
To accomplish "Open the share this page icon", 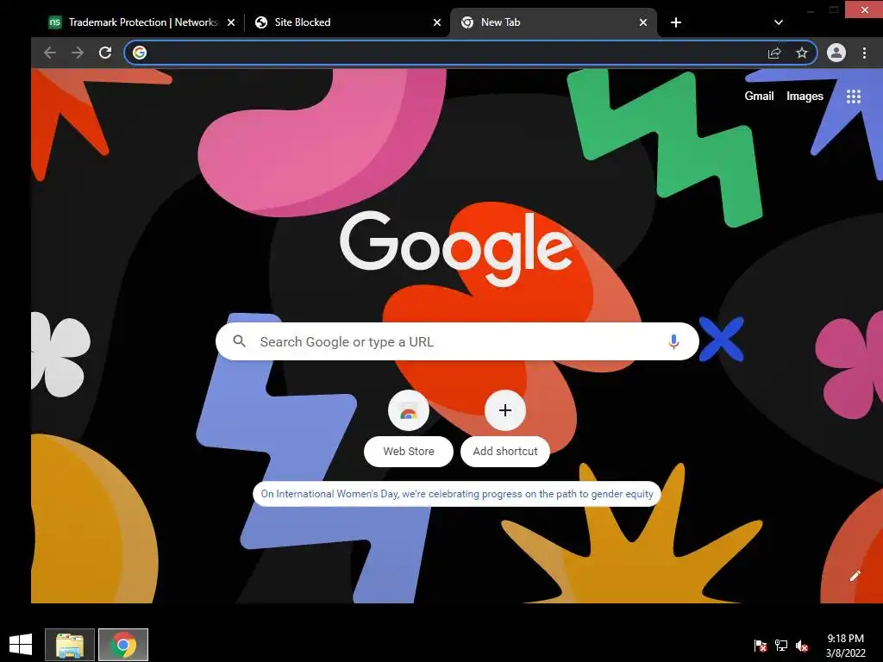I will pyautogui.click(x=774, y=53).
